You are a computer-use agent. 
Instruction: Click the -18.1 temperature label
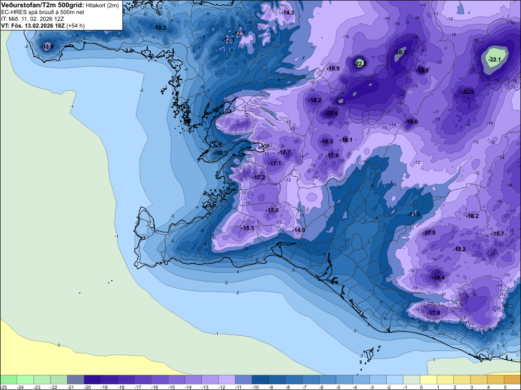point(346,140)
